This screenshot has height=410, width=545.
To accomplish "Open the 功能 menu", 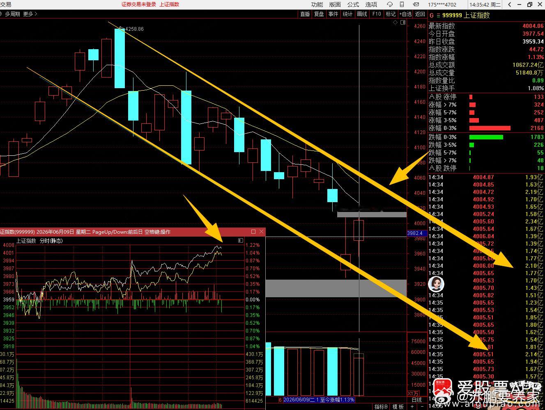I will point(317,5).
